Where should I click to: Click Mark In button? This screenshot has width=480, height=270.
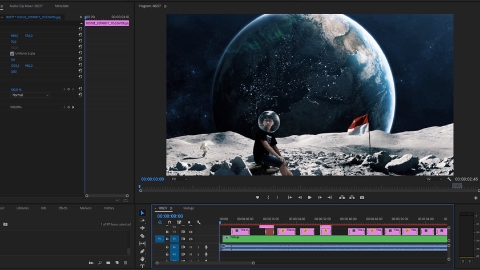coord(268,198)
